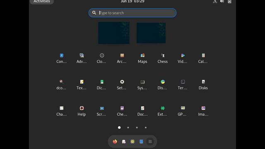Launch the Cha... characters app
Viewport: 265px width, 149px height.
[x=62, y=111]
